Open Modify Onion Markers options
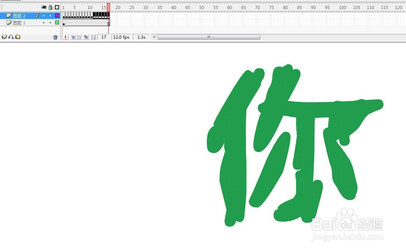The width and height of the screenshot is (406, 251). (x=93, y=37)
